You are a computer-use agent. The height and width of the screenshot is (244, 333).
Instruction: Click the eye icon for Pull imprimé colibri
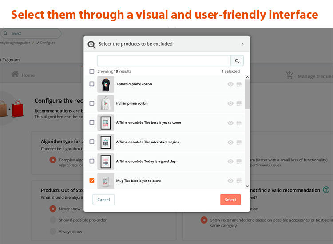tap(230, 103)
